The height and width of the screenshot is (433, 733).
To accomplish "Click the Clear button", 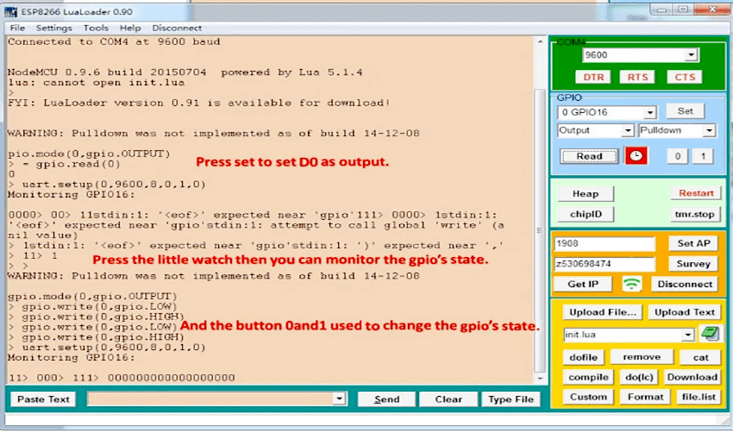I will coord(448,399).
